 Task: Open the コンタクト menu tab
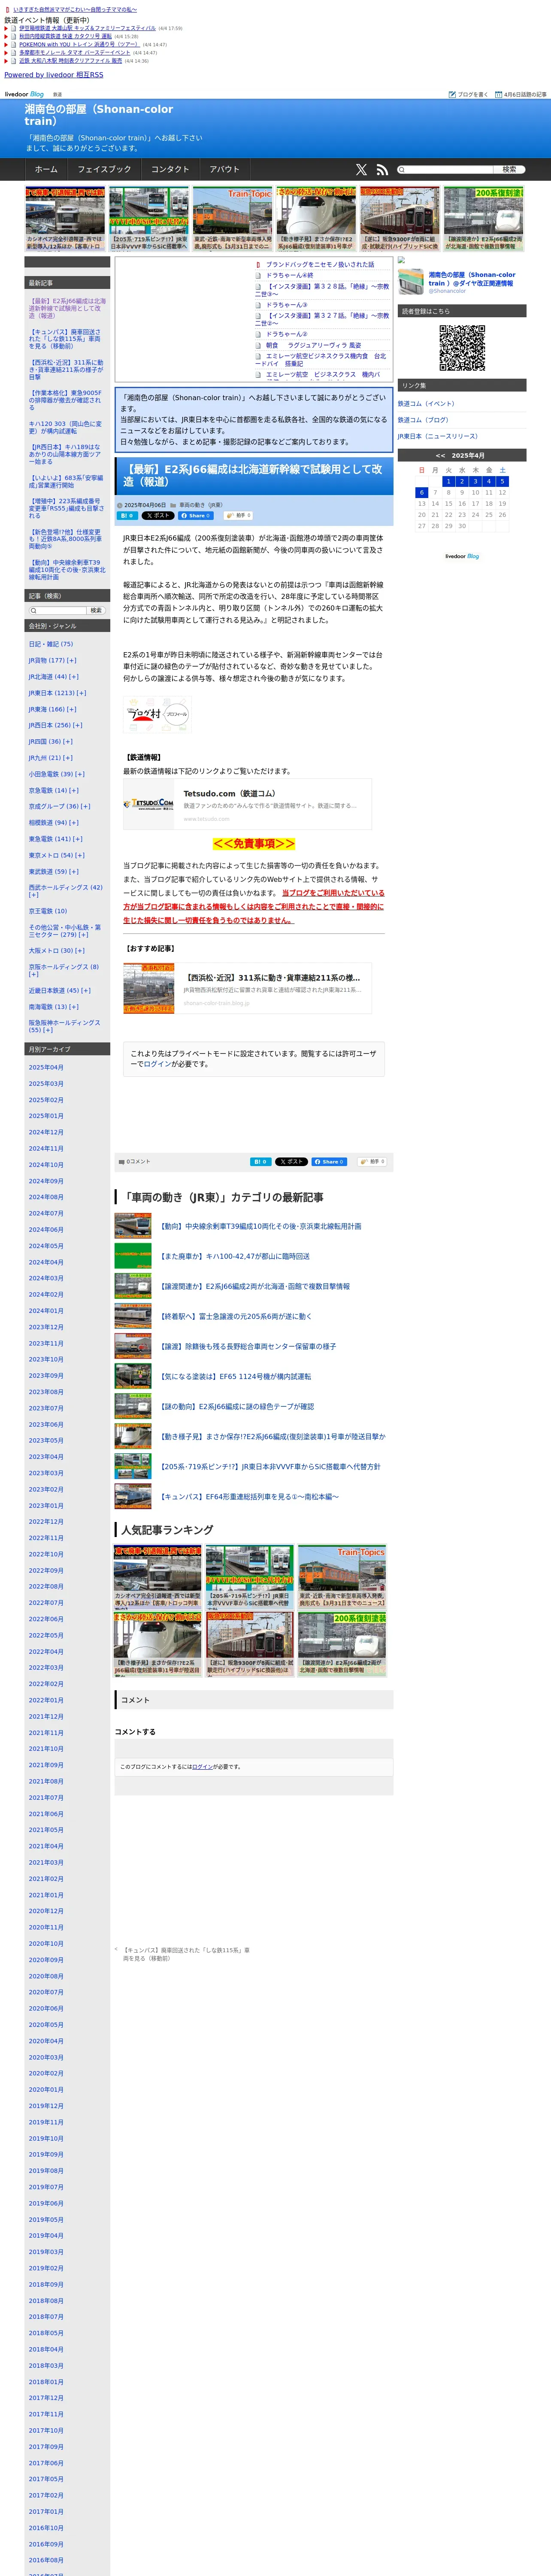[170, 170]
